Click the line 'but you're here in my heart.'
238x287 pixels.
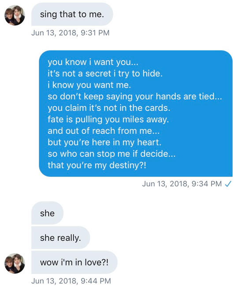click(104, 142)
